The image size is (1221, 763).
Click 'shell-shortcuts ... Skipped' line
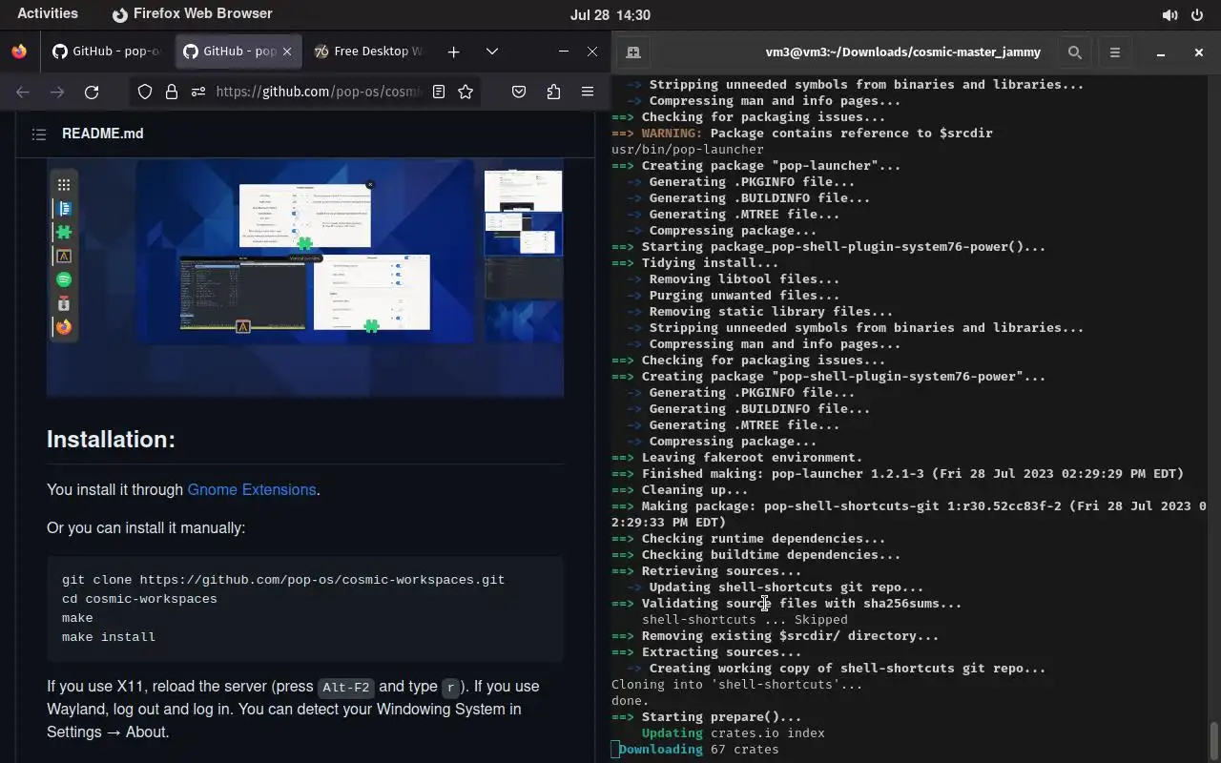(745, 620)
